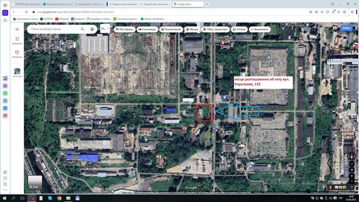Switch to first Відкриті дані земельного tab
This screenshot has height=202, width=359.
(x=123, y=4)
